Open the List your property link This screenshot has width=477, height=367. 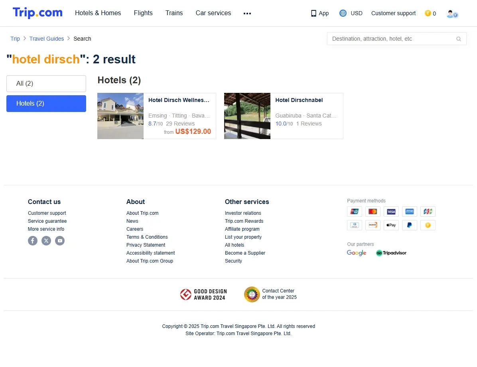pos(243,237)
